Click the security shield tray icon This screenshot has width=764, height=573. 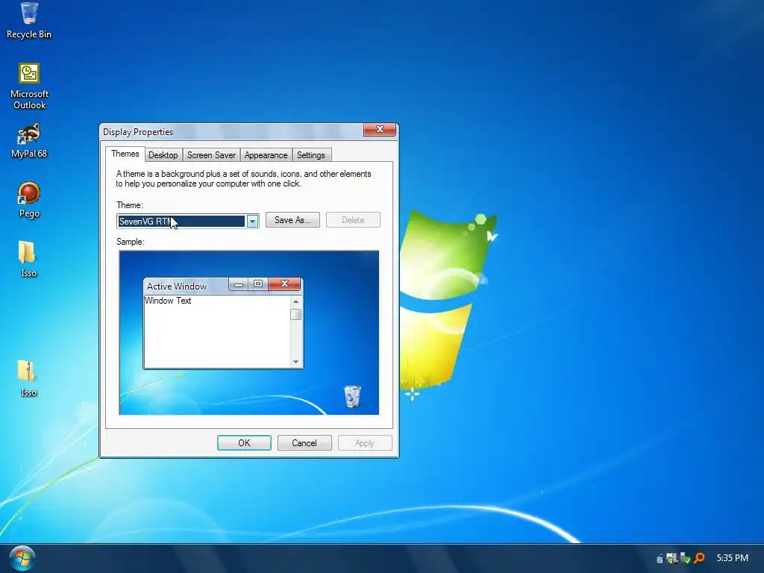[x=672, y=558]
